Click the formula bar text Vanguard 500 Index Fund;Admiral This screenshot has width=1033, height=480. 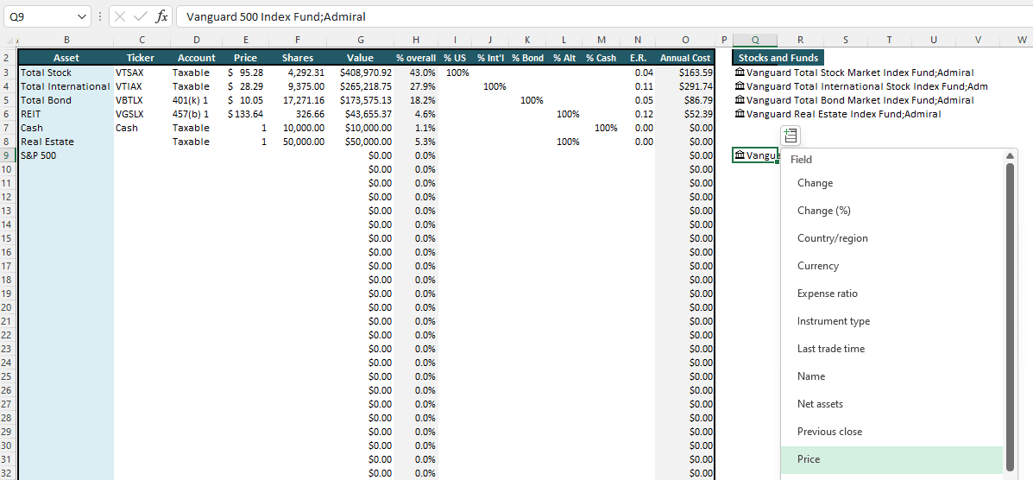[276, 16]
